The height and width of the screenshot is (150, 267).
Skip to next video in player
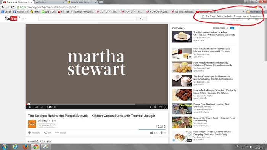36,107
